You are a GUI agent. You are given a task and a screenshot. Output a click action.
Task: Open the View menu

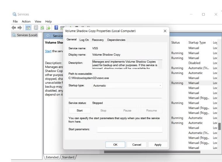pos(38,22)
